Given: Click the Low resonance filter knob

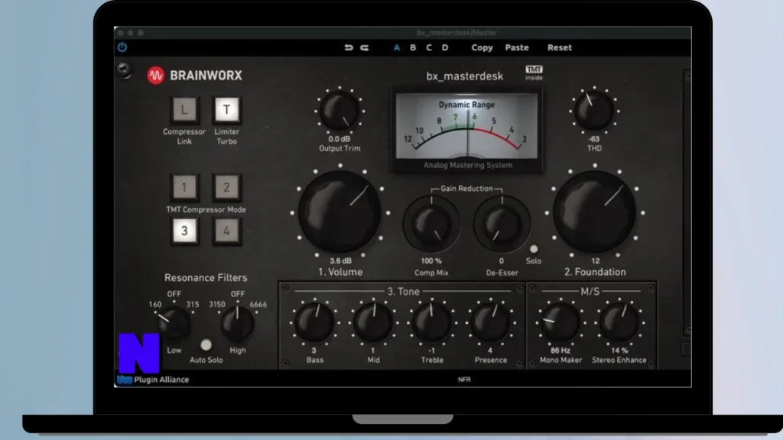Looking at the screenshot, I should [x=174, y=324].
